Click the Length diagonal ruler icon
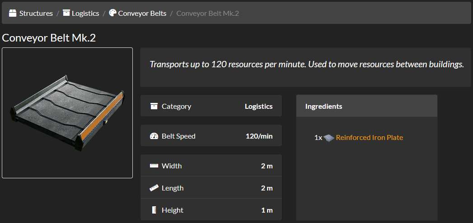This screenshot has width=473, height=223. pos(154,188)
